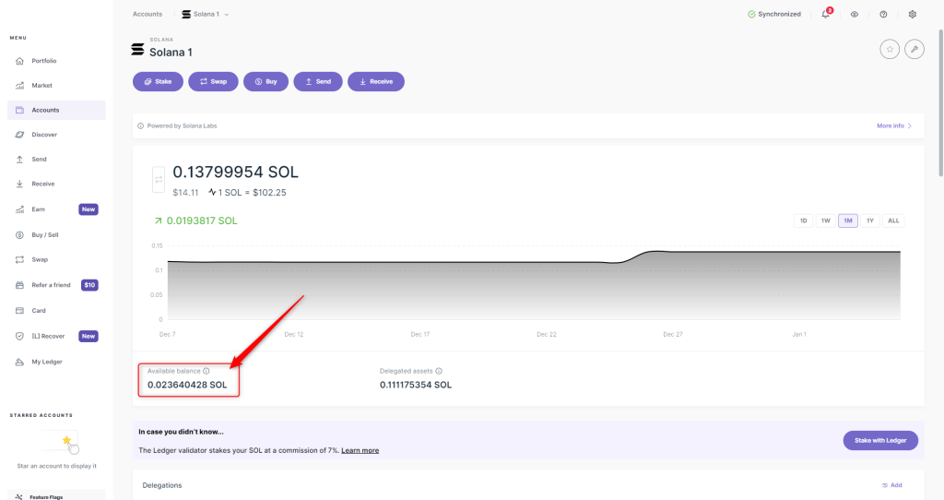Open the Learn more link
The width and height of the screenshot is (944, 500).
(360, 450)
